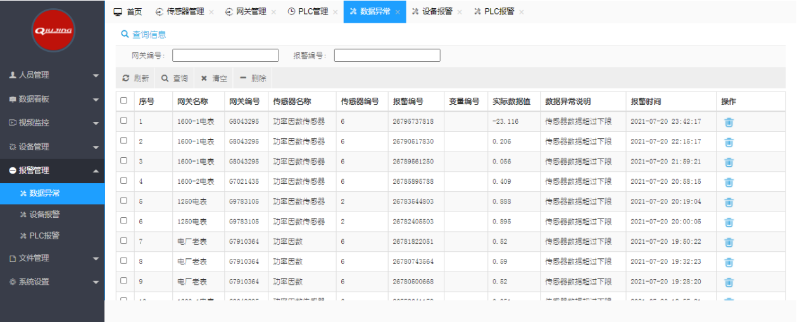Expand the 设备管理 sidebar menu

pos(52,146)
